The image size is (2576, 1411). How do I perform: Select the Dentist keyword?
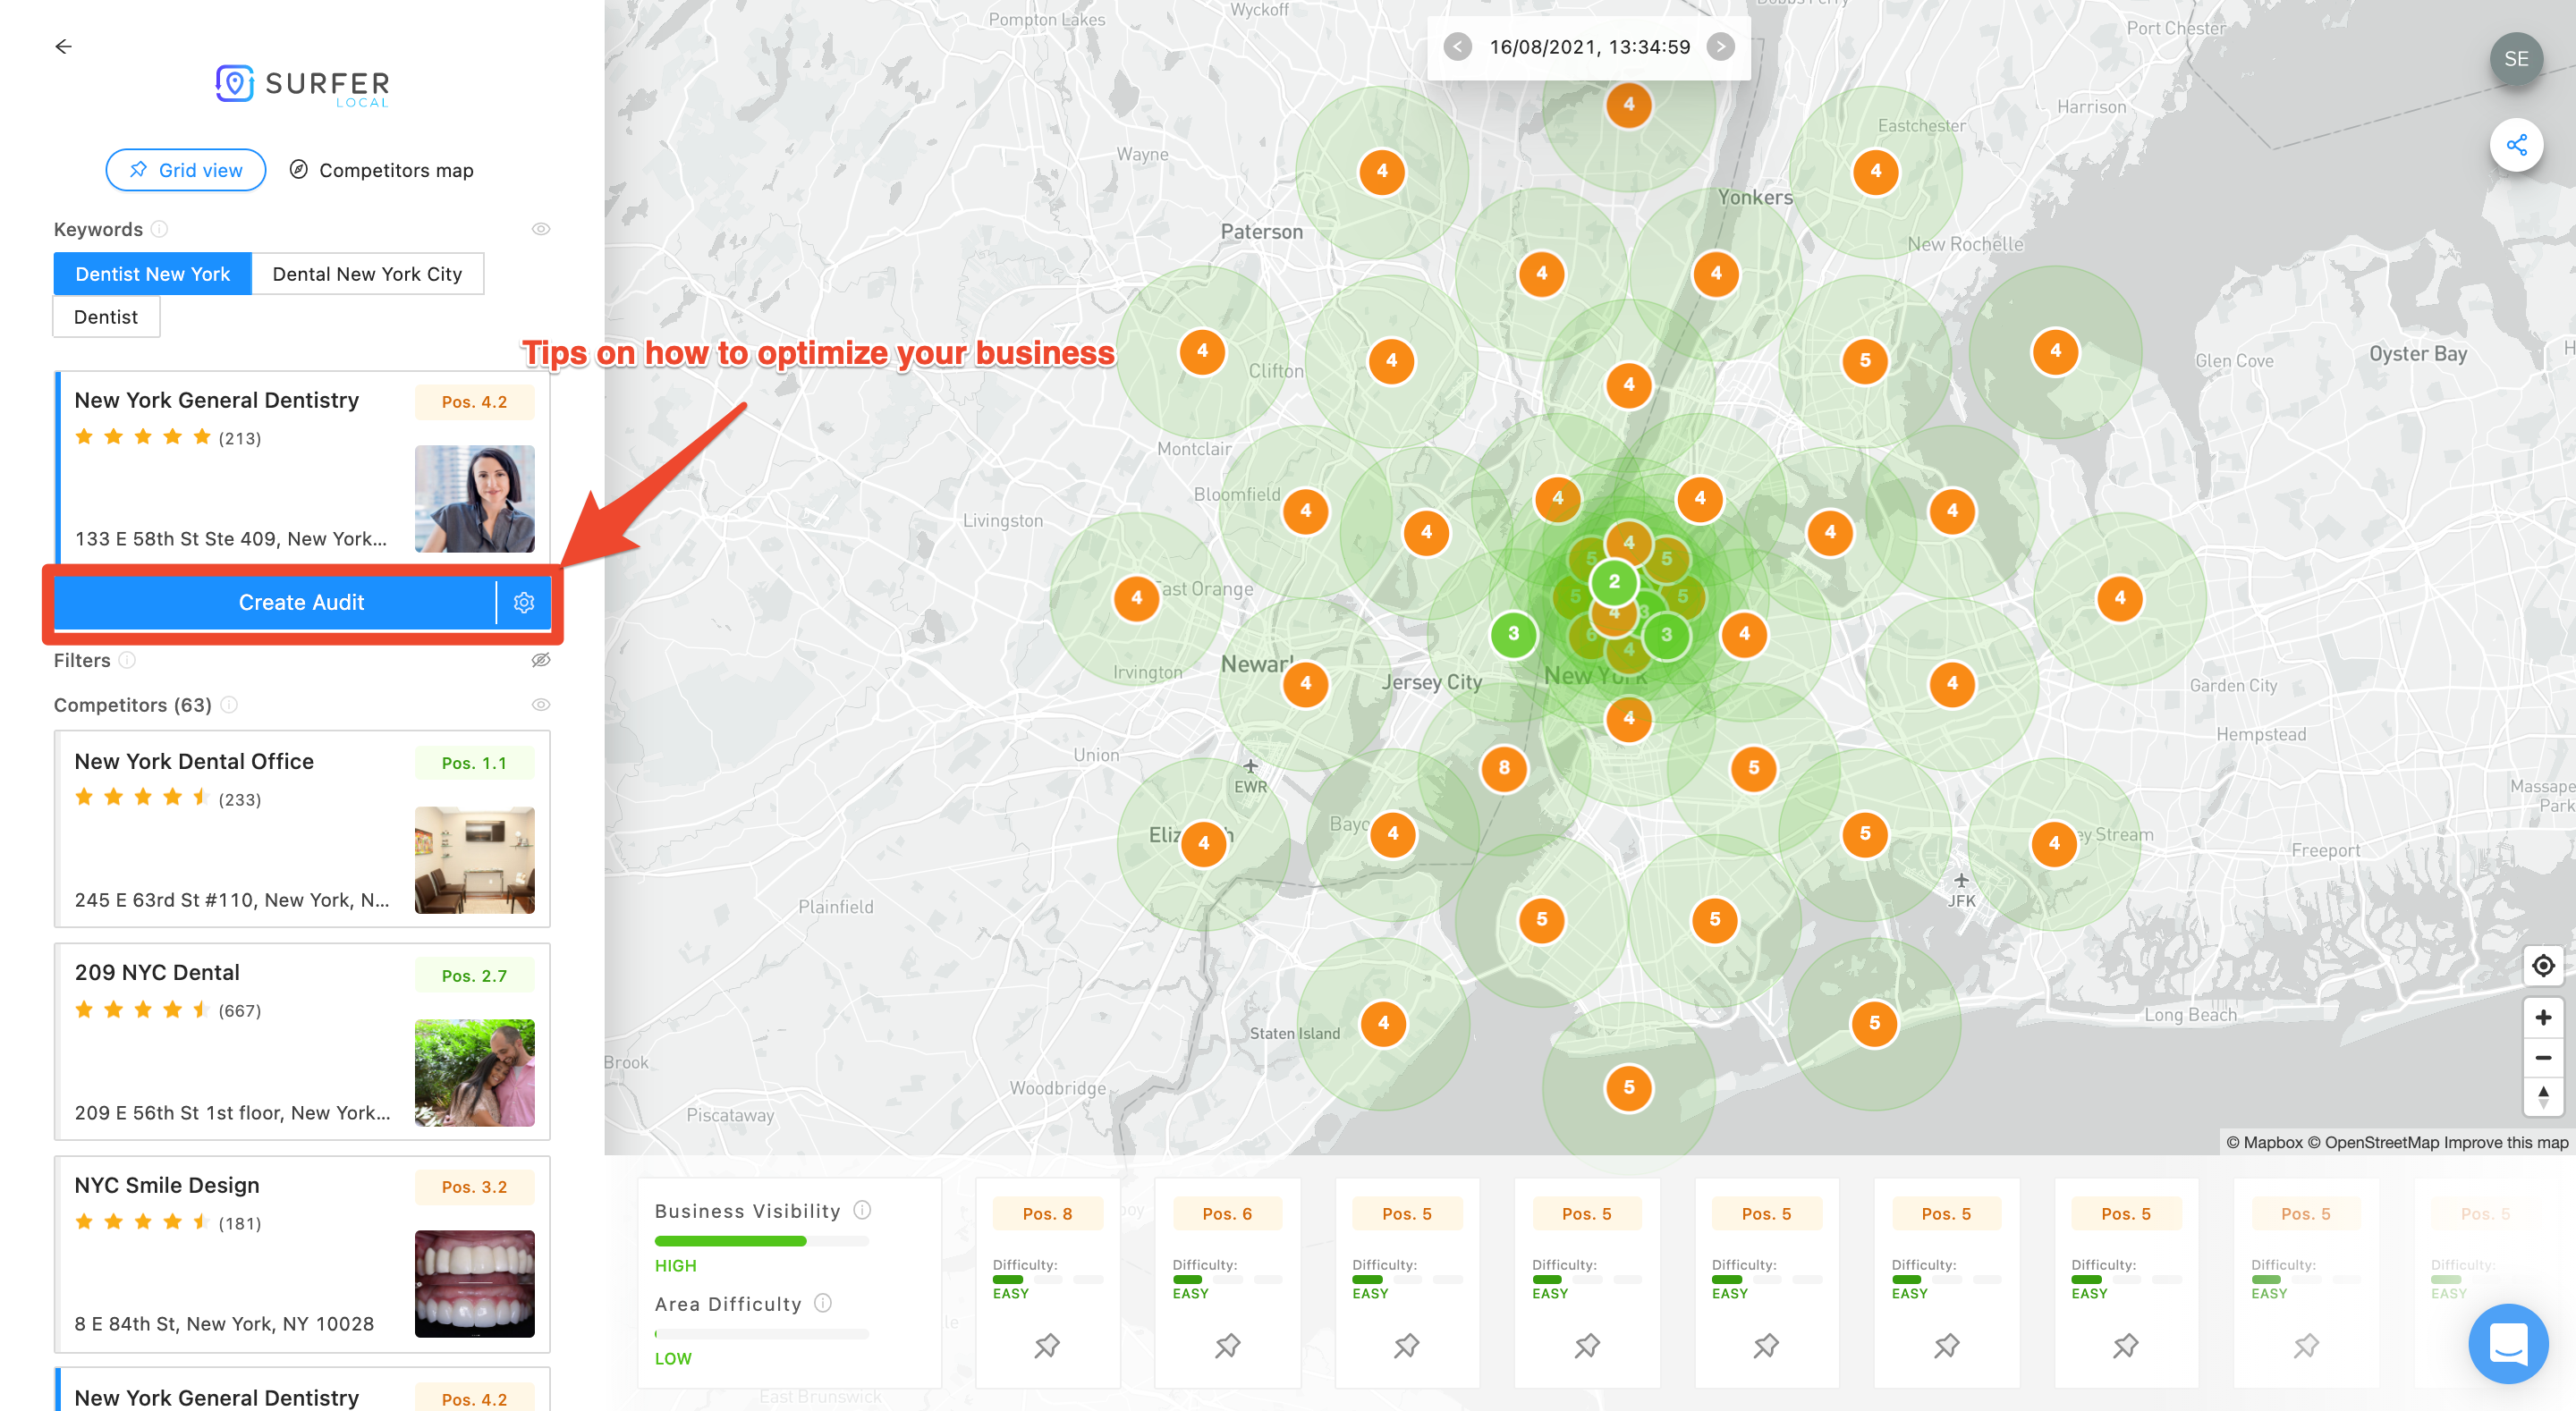[106, 317]
